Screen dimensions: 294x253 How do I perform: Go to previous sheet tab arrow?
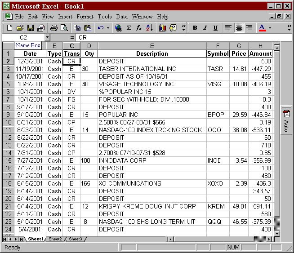(10, 239)
